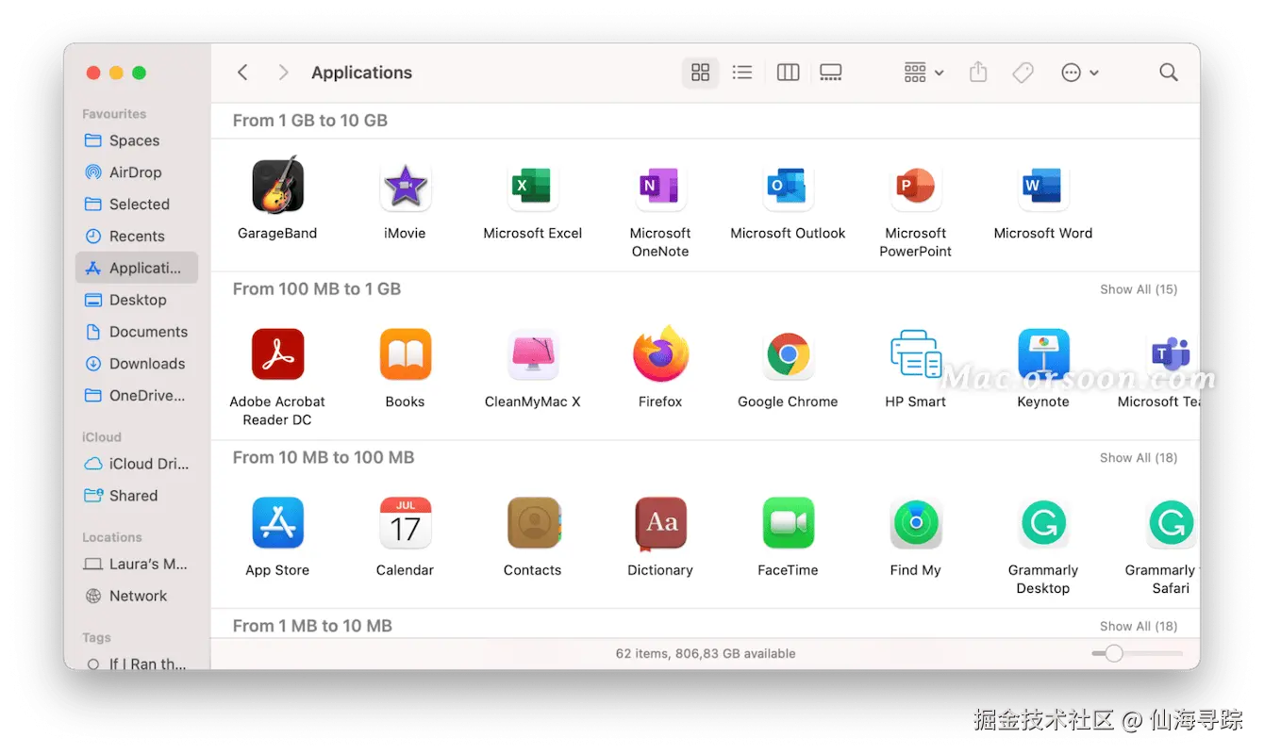Select Applications in the sidebar
The height and width of the screenshot is (754, 1264).
point(137,268)
